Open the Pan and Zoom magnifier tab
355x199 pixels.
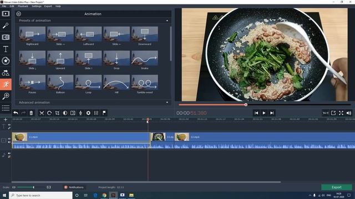pyautogui.click(x=6, y=96)
